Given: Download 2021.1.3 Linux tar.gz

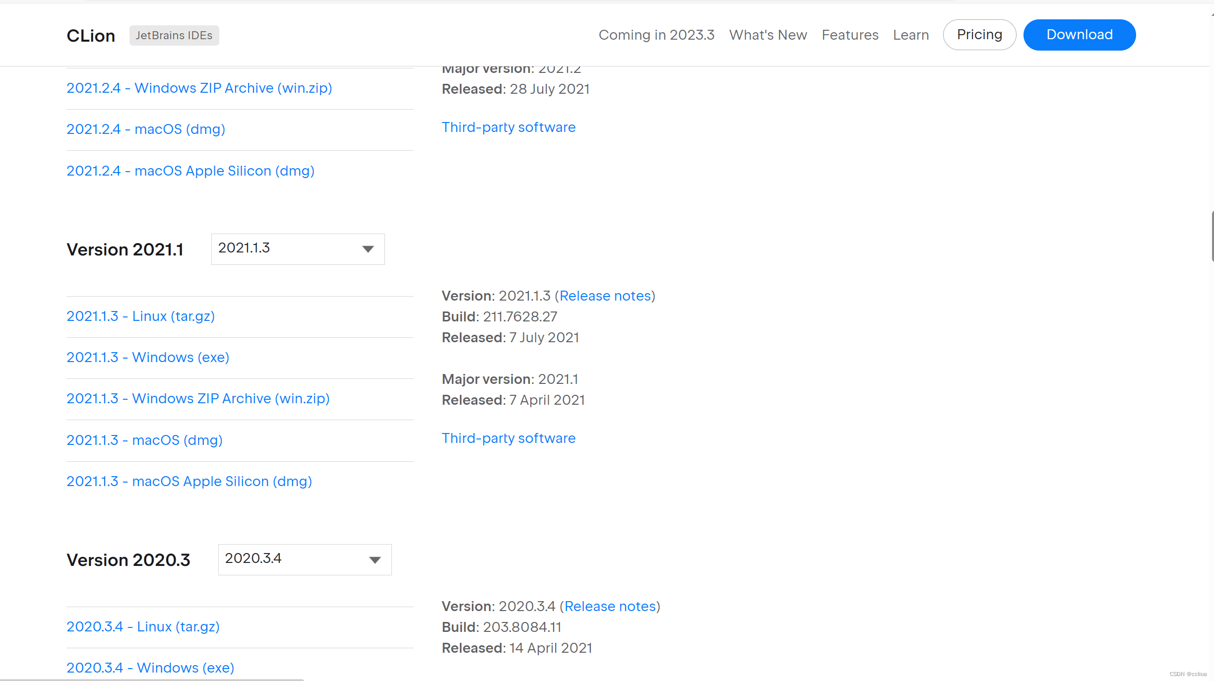Looking at the screenshot, I should (x=140, y=316).
